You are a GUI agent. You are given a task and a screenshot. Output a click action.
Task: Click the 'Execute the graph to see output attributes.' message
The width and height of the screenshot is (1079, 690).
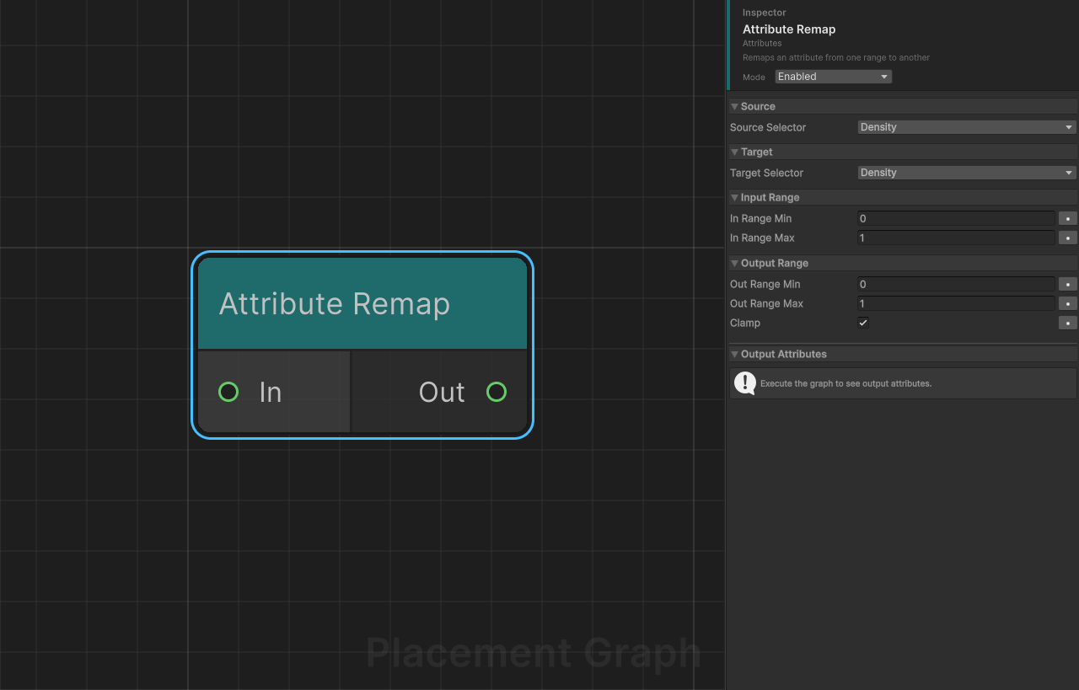[x=845, y=383]
